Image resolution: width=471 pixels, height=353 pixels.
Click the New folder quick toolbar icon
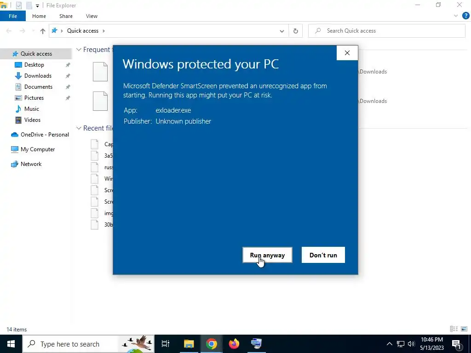tap(29, 5)
